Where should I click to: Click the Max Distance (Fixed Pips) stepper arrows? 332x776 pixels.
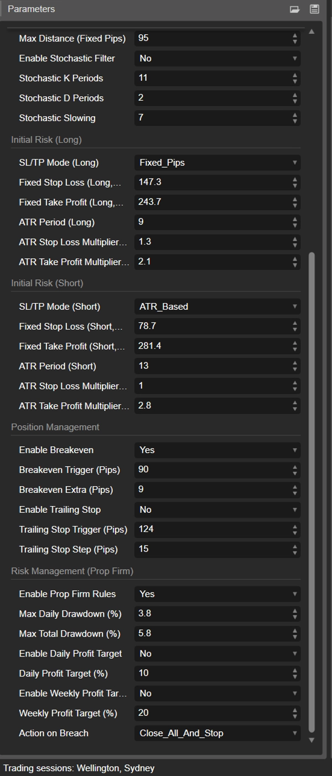(295, 39)
